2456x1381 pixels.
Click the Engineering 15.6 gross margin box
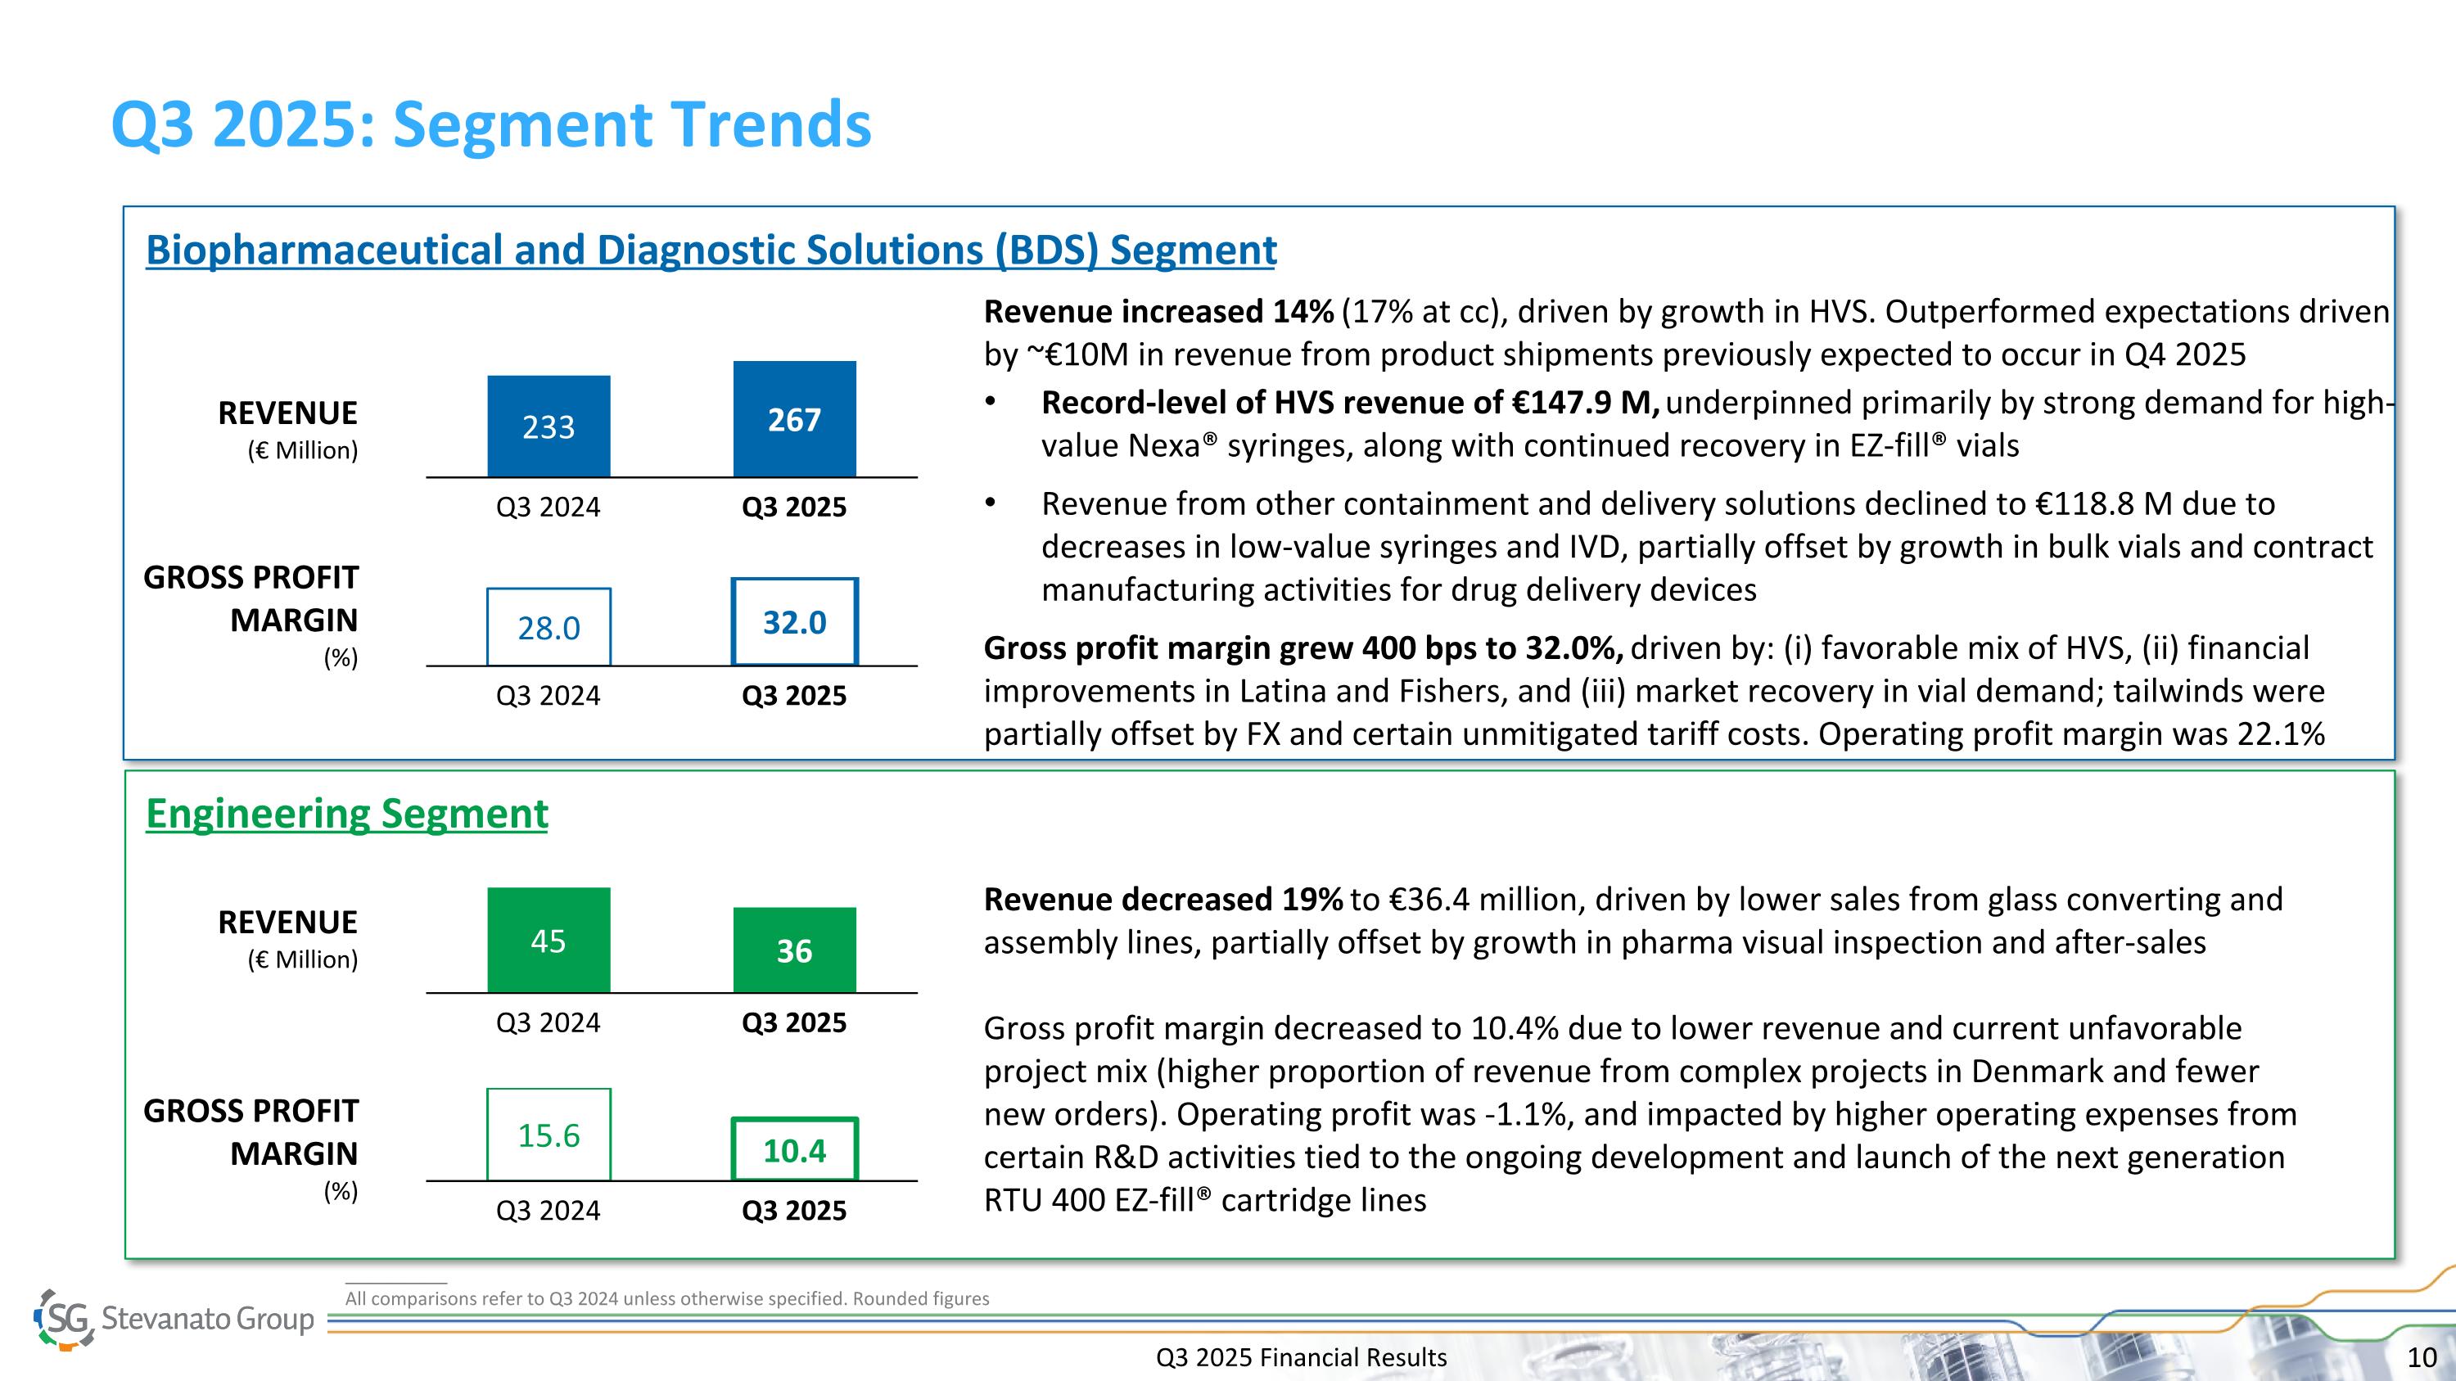click(x=549, y=1134)
